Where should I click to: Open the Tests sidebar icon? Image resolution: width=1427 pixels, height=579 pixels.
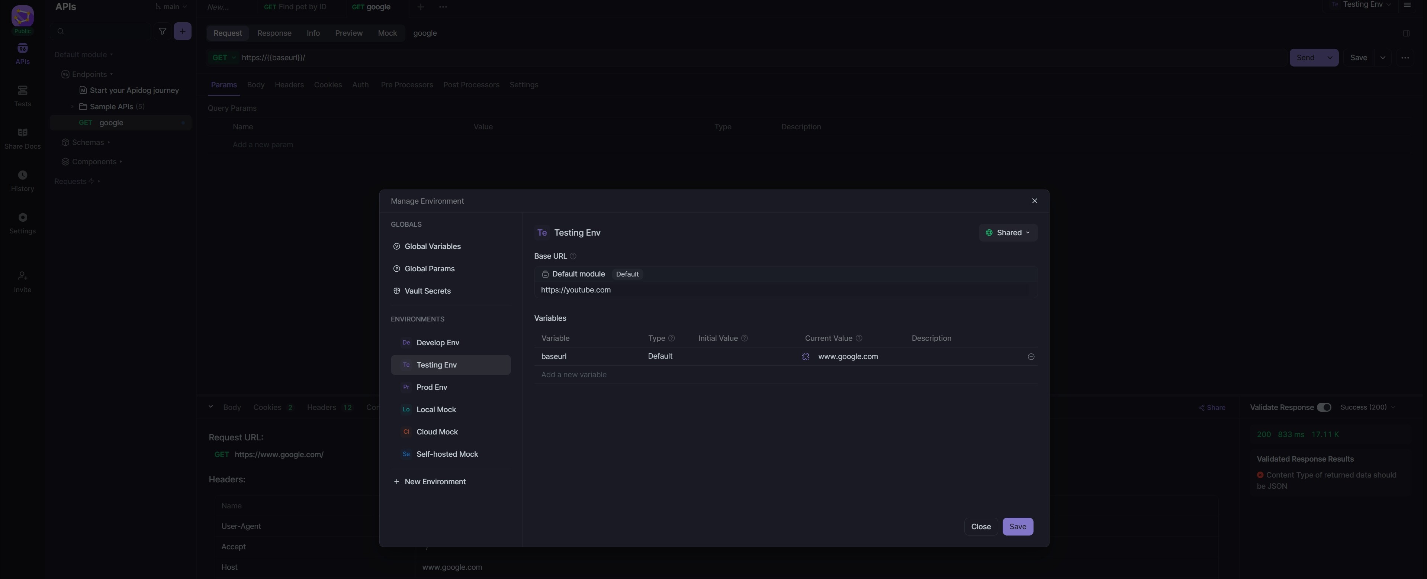[x=22, y=91]
